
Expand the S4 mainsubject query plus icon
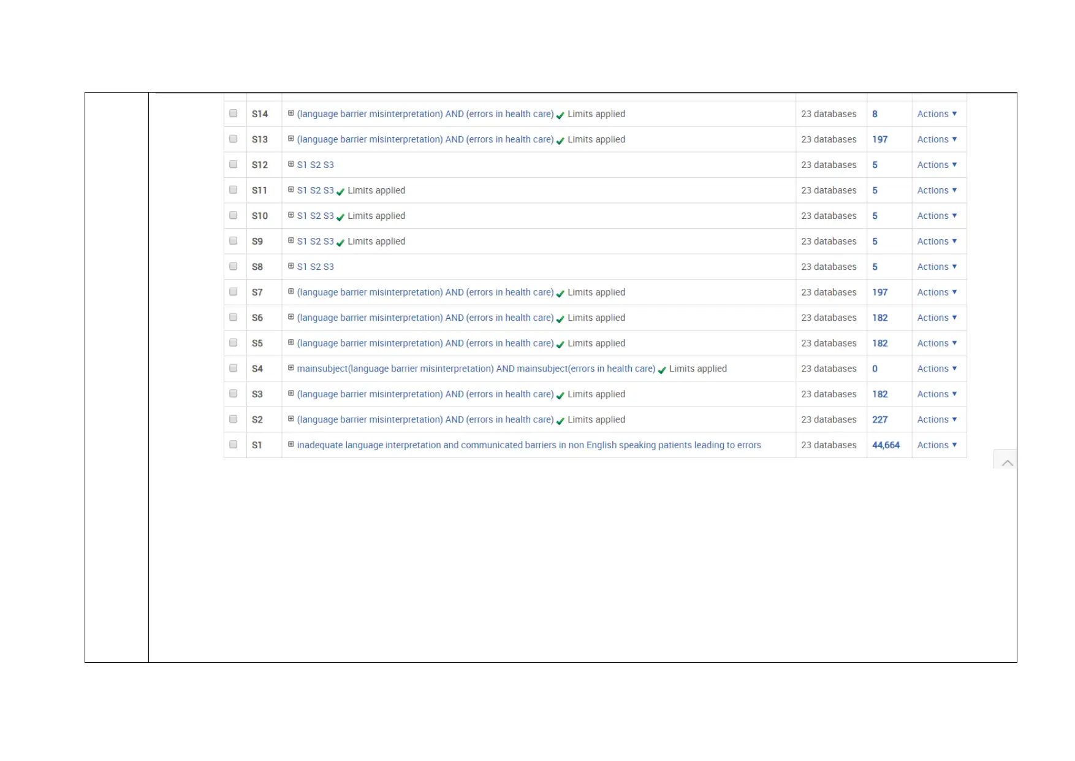[x=291, y=367]
